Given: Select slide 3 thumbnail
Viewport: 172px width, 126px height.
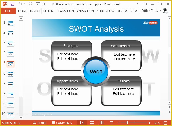Looking at the screenshot, I should pyautogui.click(x=10, y=44).
